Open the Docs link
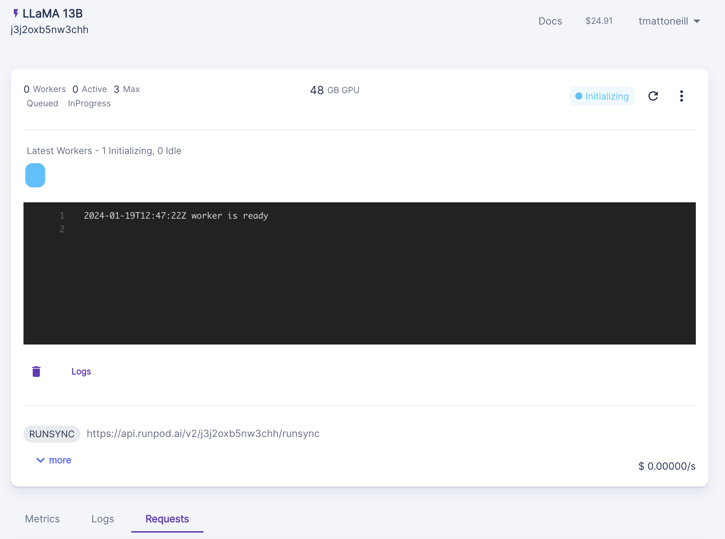This screenshot has width=725, height=539. tap(550, 21)
